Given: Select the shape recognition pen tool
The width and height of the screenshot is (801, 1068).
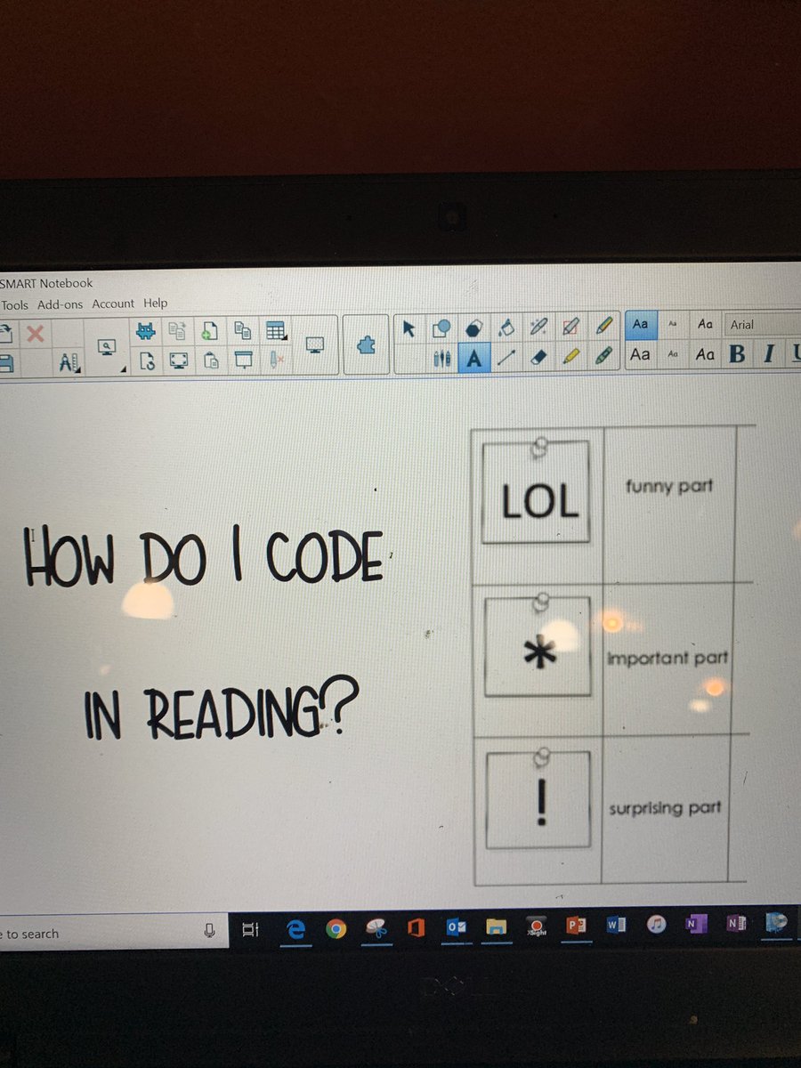Looking at the screenshot, I should tap(571, 326).
